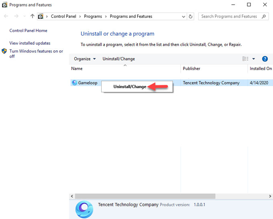This screenshot has width=273, height=219.
Task: Click the Programs and Features window icon
Action: click(x=4, y=5)
